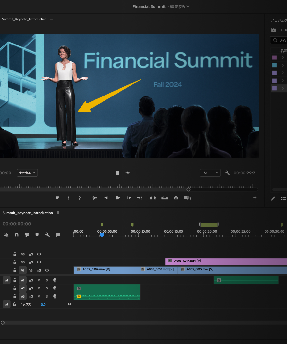Select the A005_C004.mov video clip
Screen dimensions: 287x344
click(106, 270)
